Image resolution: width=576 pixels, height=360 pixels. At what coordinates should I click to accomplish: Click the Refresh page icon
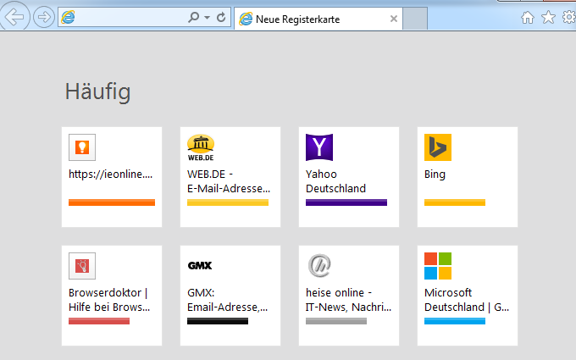click(x=221, y=17)
